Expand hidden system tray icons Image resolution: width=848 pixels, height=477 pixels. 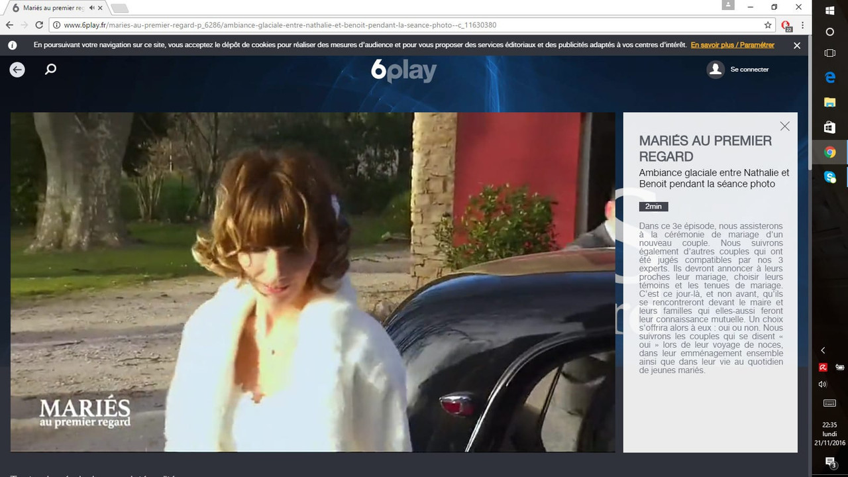pyautogui.click(x=823, y=350)
